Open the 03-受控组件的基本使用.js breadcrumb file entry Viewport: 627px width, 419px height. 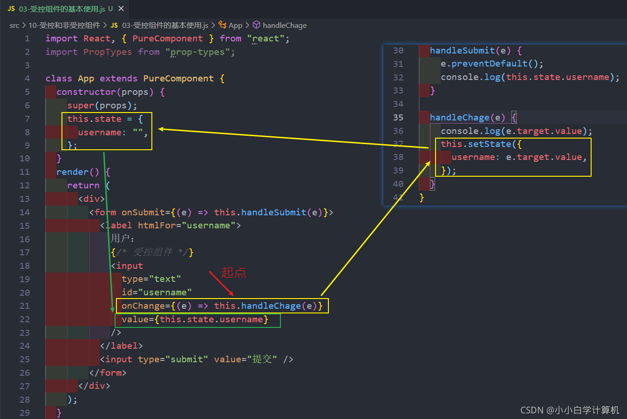[x=165, y=25]
